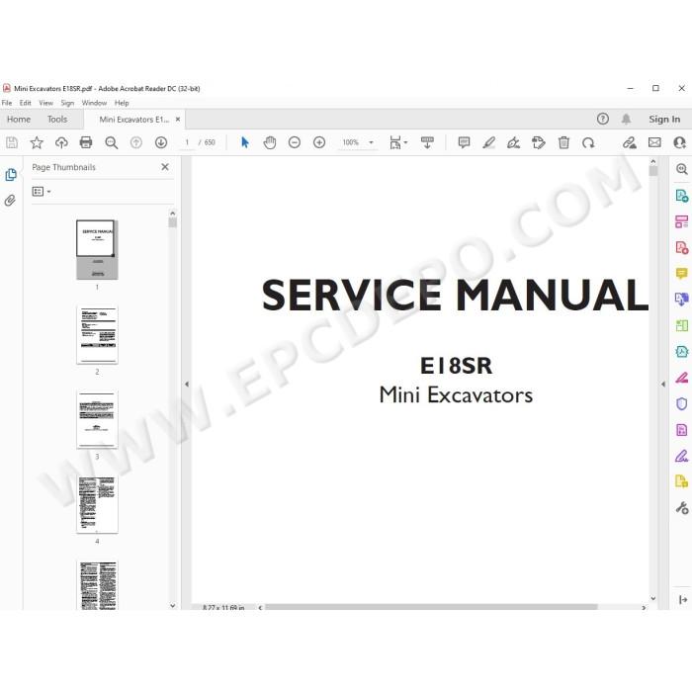Screen dimensions: 692x692
Task: Zoom in with the plus button
Action: click(319, 142)
